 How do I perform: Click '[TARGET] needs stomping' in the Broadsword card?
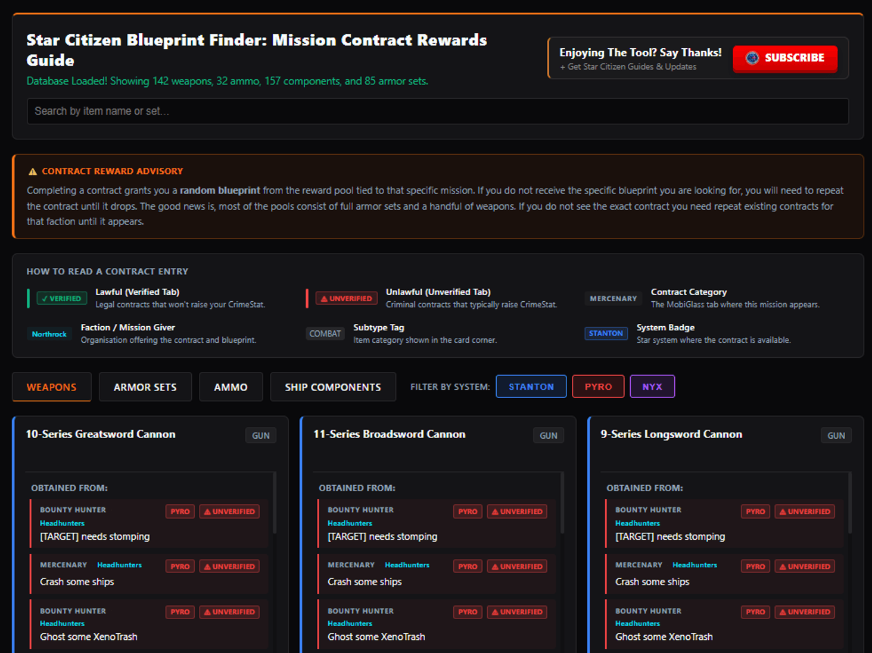[x=382, y=536]
